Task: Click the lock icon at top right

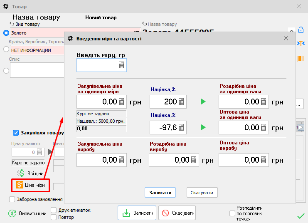Action: [301, 30]
